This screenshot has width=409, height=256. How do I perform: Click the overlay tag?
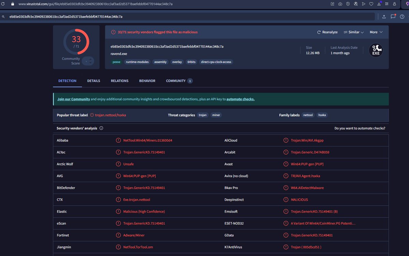177,62
